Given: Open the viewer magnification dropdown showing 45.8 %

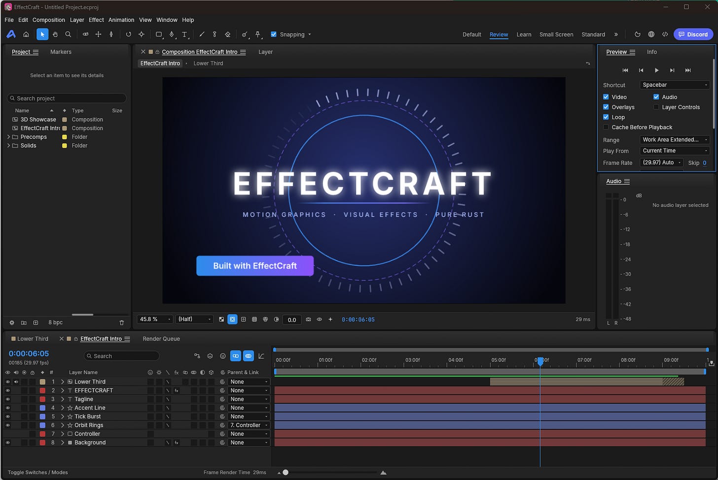Looking at the screenshot, I should click(155, 320).
